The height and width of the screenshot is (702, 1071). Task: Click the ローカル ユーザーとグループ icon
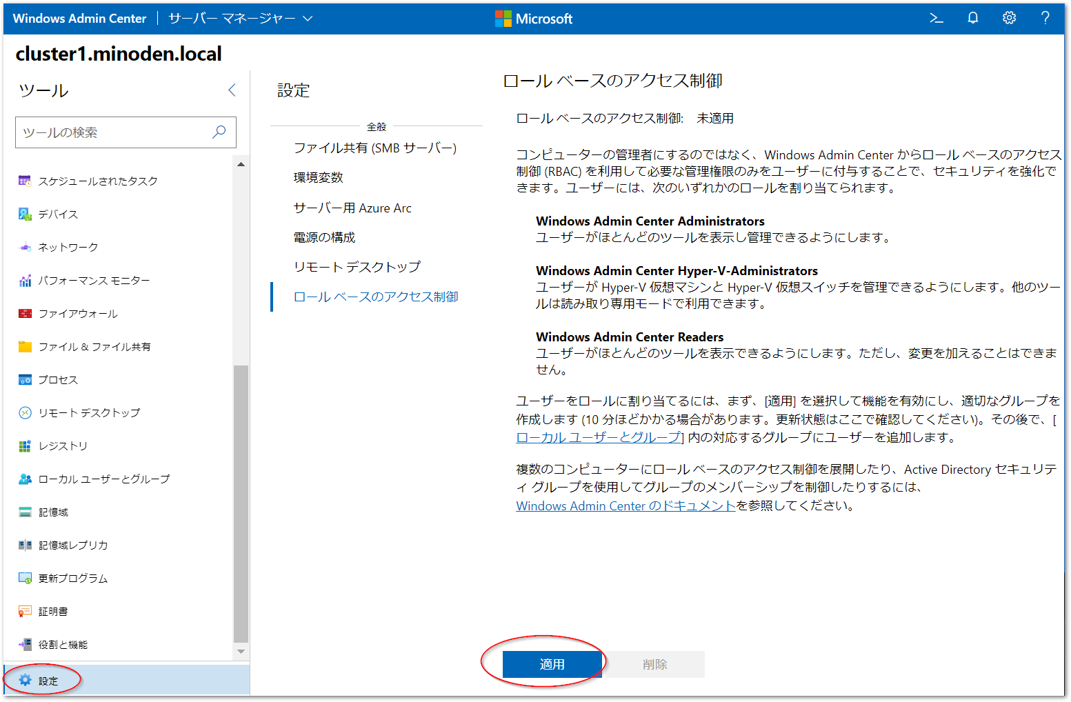[25, 479]
